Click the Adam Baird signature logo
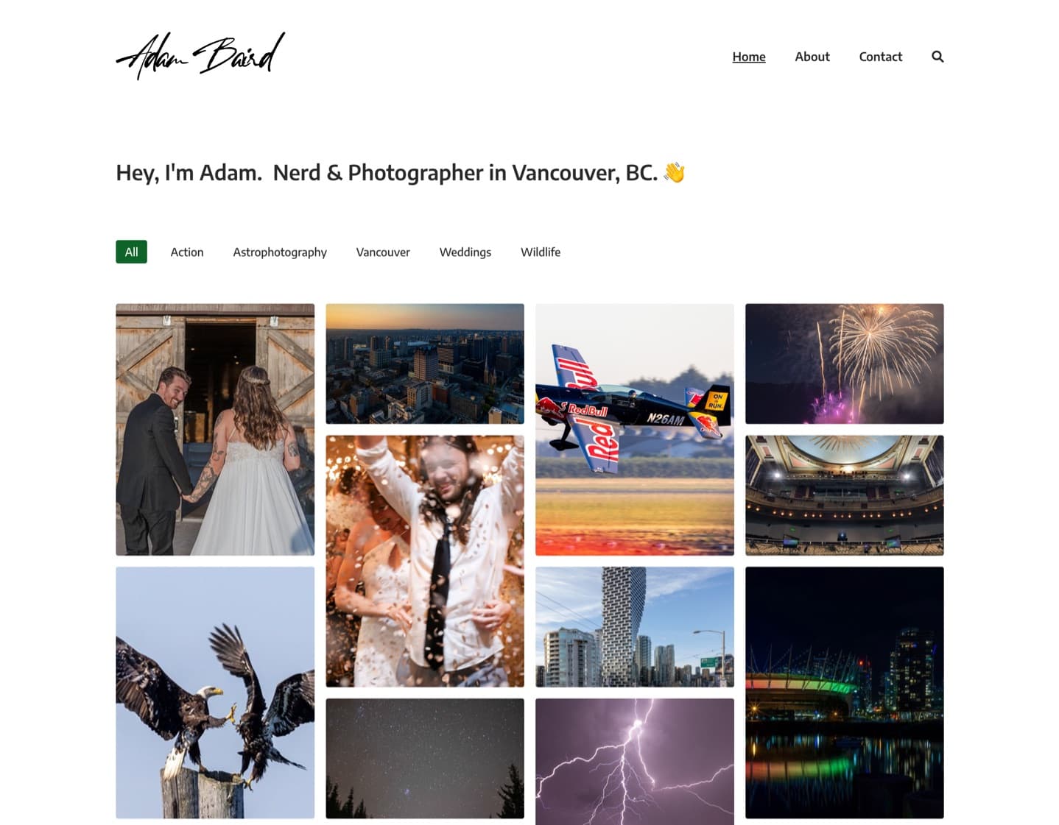 pos(200,55)
